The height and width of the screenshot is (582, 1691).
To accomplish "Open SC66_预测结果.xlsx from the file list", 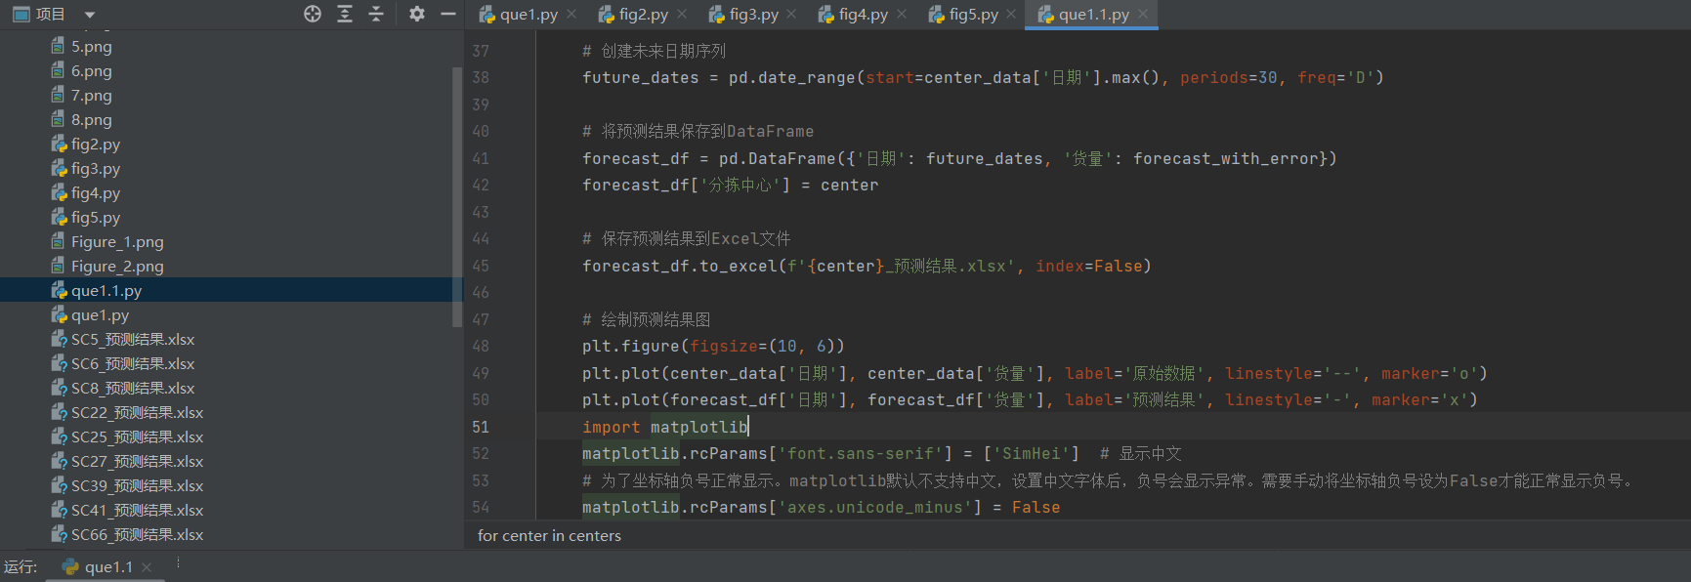I will 137,535.
